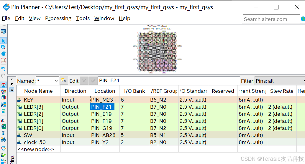This screenshot has width=305, height=164.
Task: Toggle the pin icon of All Pins panel
Action: tap(12, 90)
